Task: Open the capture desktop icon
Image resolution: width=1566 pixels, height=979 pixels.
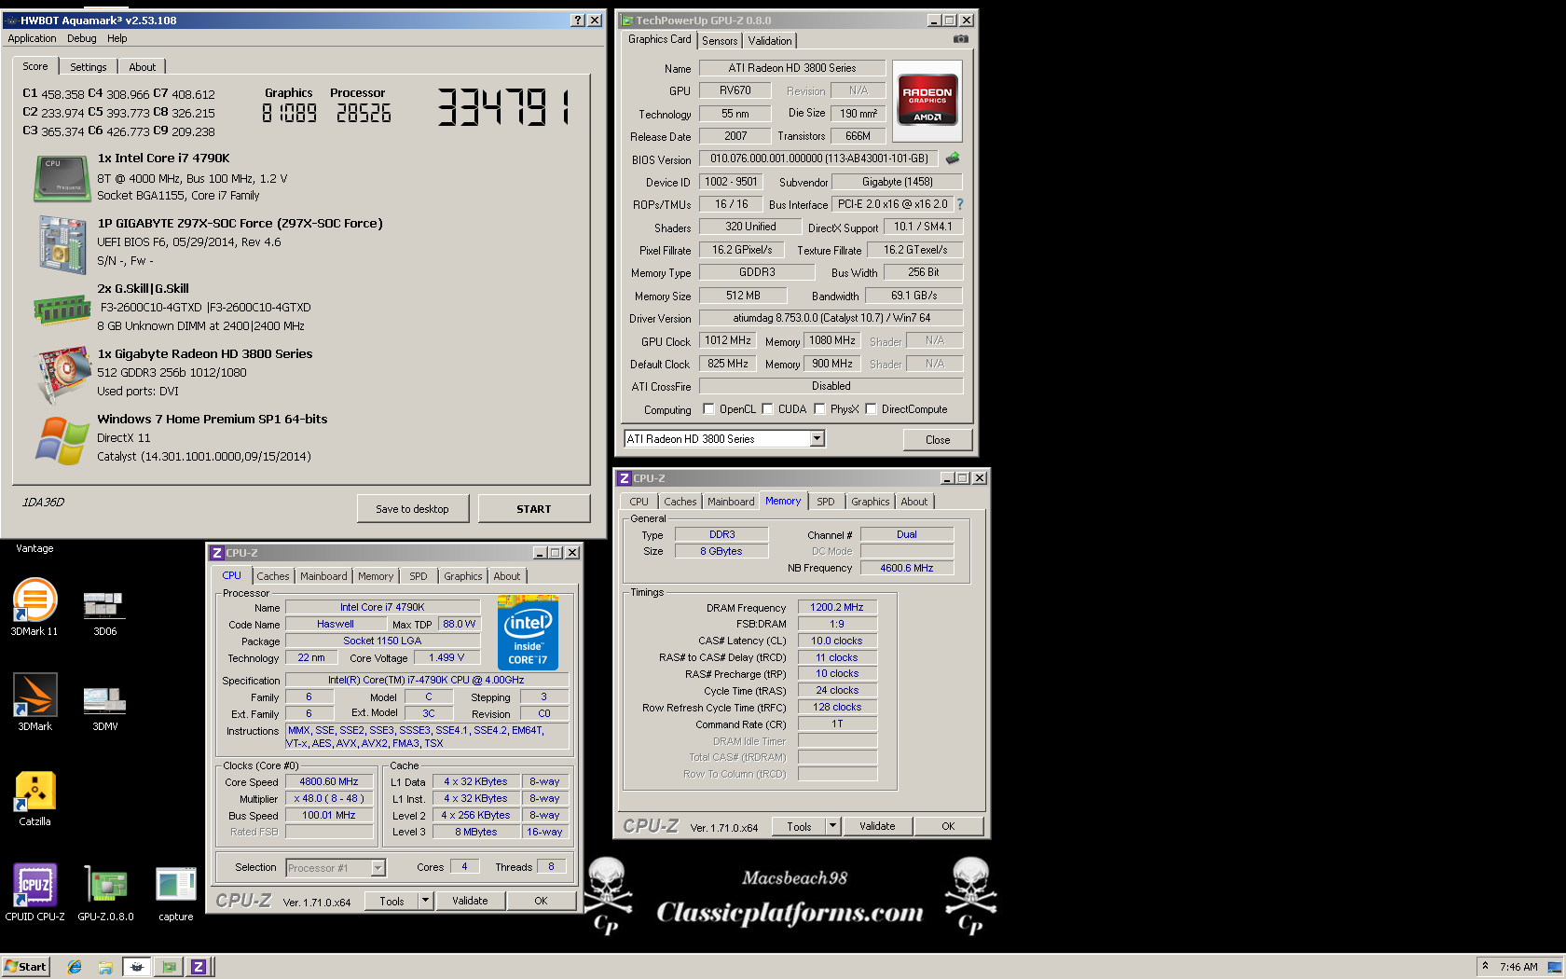Action: coord(175,892)
